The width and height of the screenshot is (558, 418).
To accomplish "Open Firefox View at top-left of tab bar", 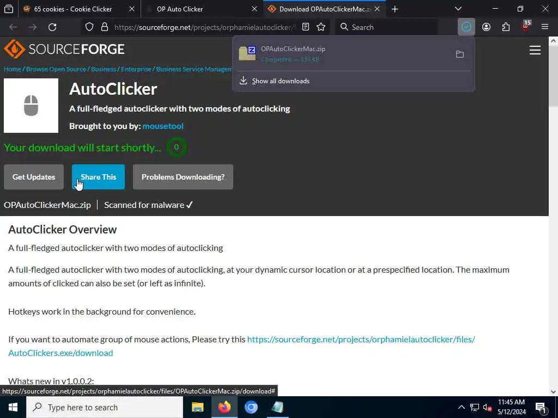I will click(9, 9).
